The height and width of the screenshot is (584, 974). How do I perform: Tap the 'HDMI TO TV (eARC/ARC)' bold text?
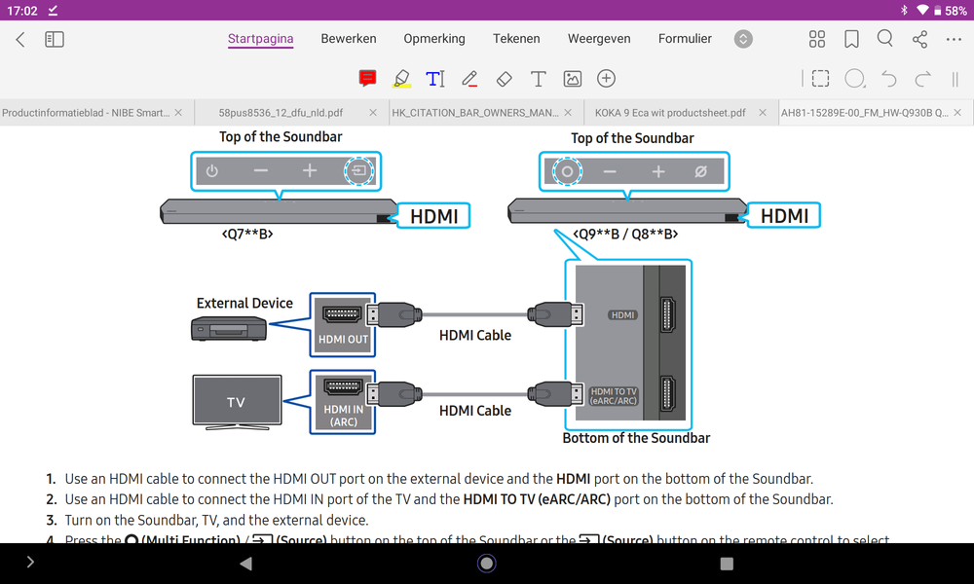coord(537,499)
